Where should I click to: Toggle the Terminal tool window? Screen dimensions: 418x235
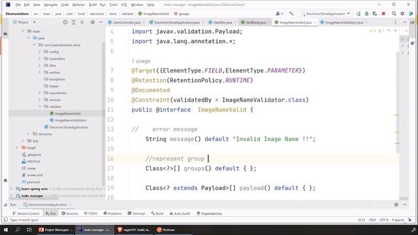click(136, 213)
